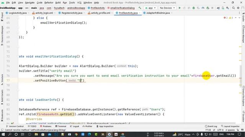Toggle the fold marker at line 72
The height and width of the screenshot is (137, 245).
(18, 56)
